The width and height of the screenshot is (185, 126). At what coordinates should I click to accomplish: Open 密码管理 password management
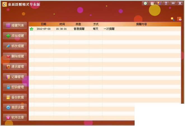pyautogui.click(x=15, y=87)
